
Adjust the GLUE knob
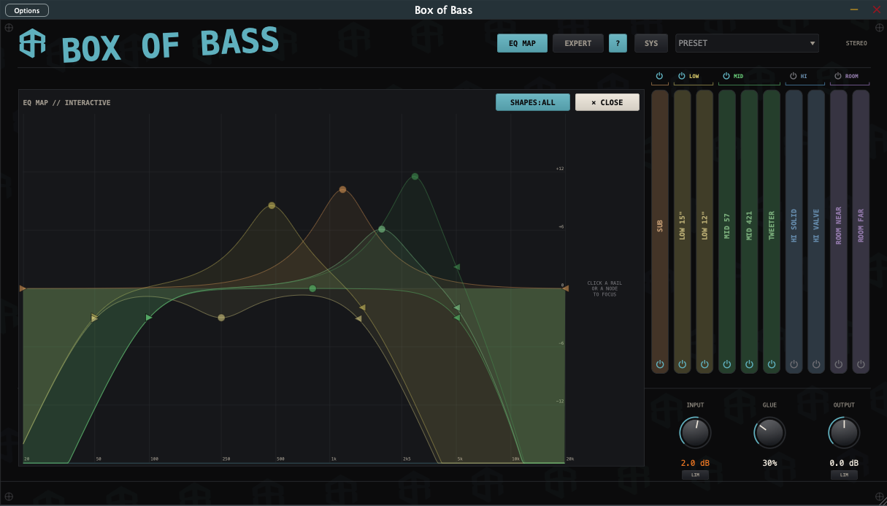769,433
